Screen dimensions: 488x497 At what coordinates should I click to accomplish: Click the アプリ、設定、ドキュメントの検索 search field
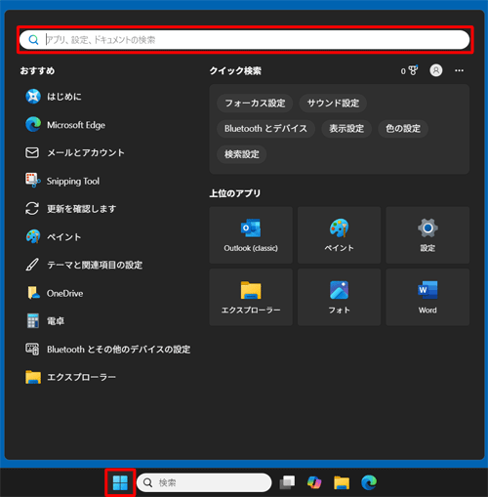point(245,40)
